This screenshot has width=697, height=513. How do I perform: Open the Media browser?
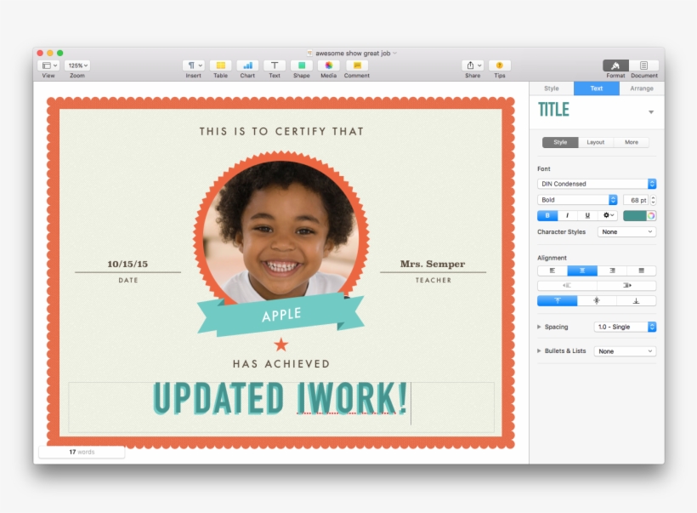tap(328, 66)
